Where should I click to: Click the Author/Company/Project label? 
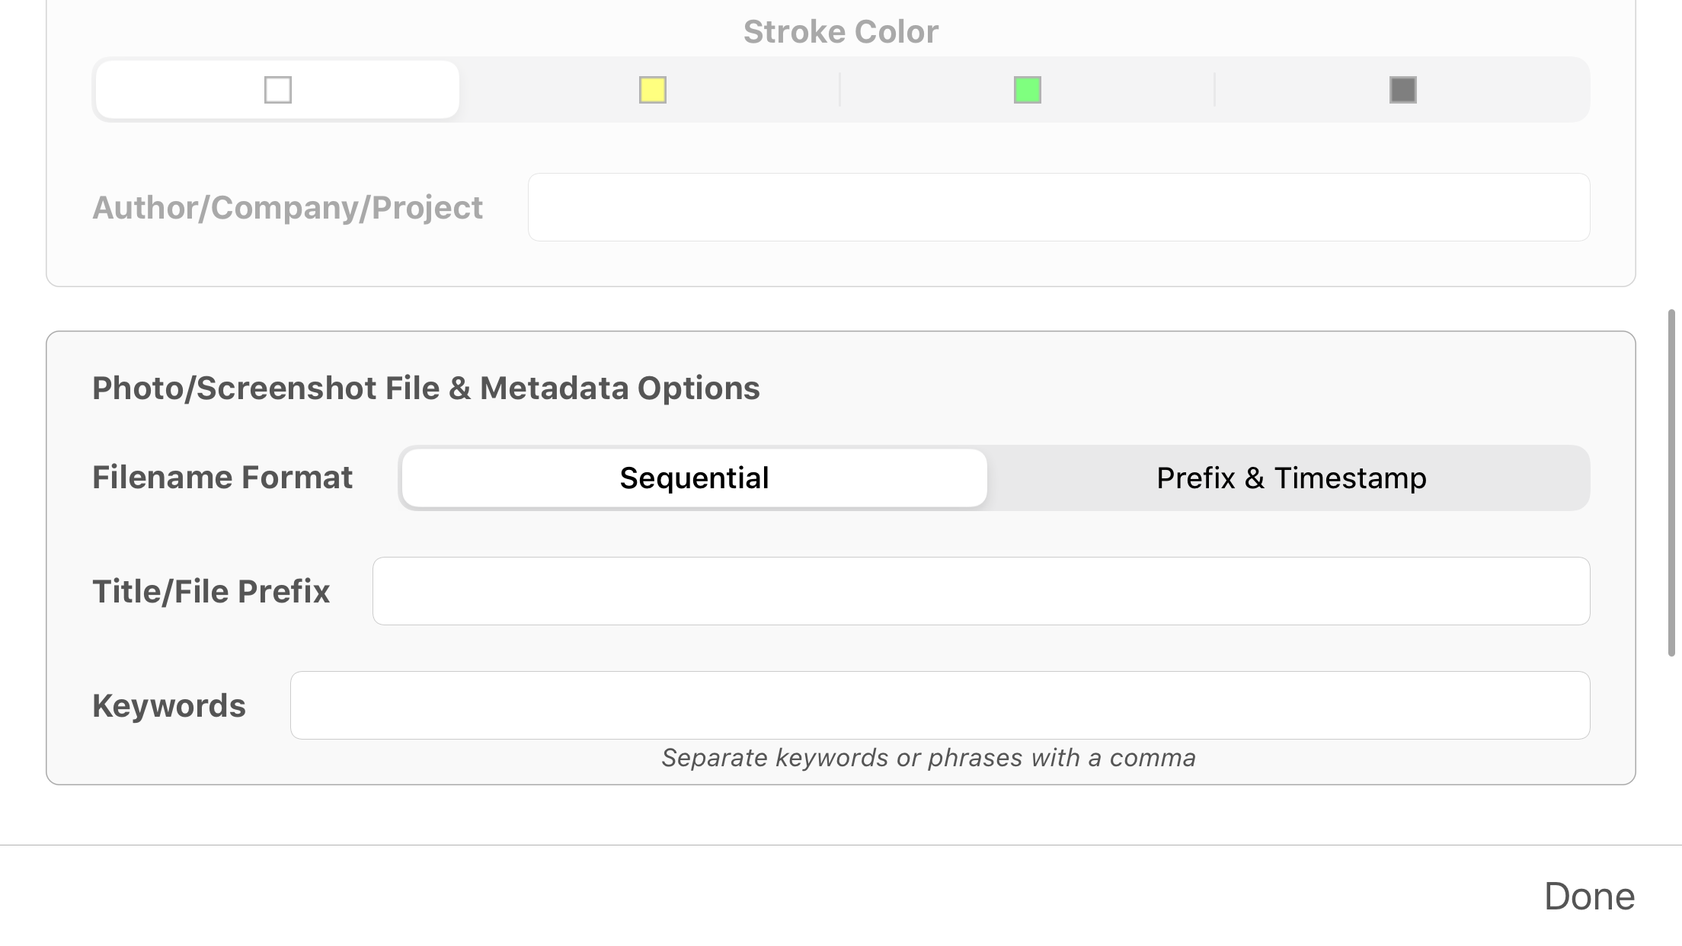click(x=287, y=208)
